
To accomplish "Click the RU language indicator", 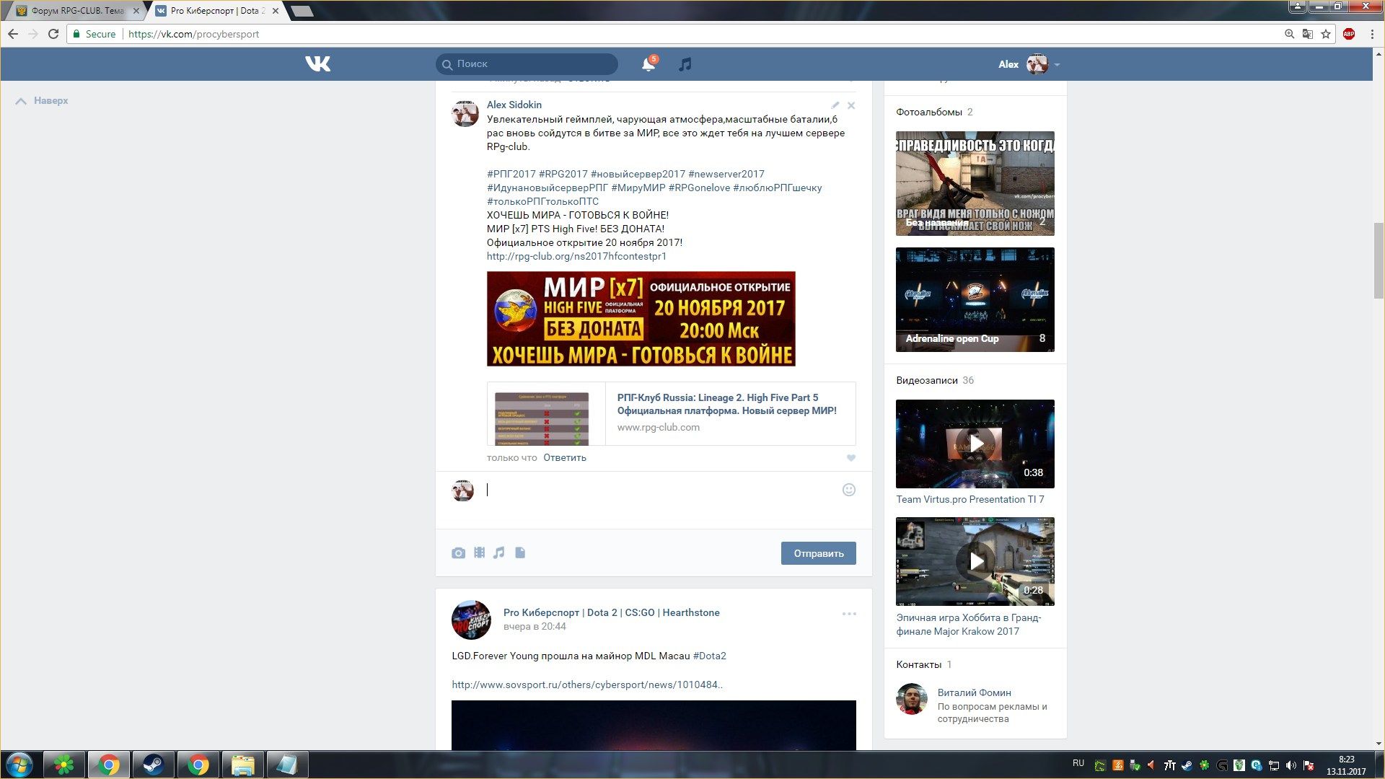I will (1078, 763).
